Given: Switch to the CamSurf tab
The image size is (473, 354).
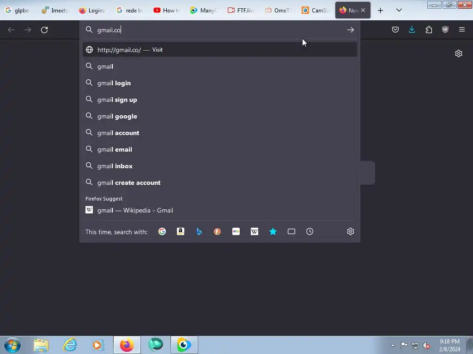Looking at the screenshot, I should point(315,11).
